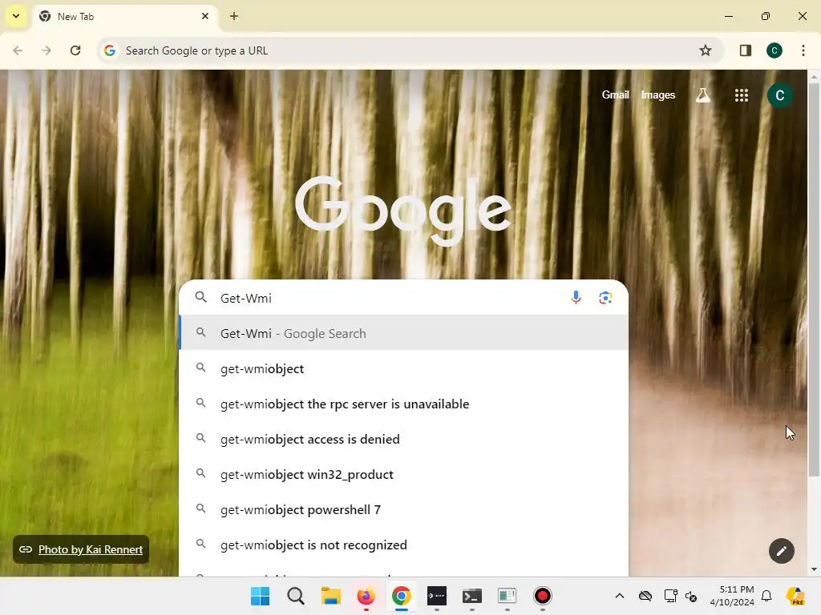Start voice search with microphone
Image resolution: width=821 pixels, height=615 pixels.
coord(576,298)
